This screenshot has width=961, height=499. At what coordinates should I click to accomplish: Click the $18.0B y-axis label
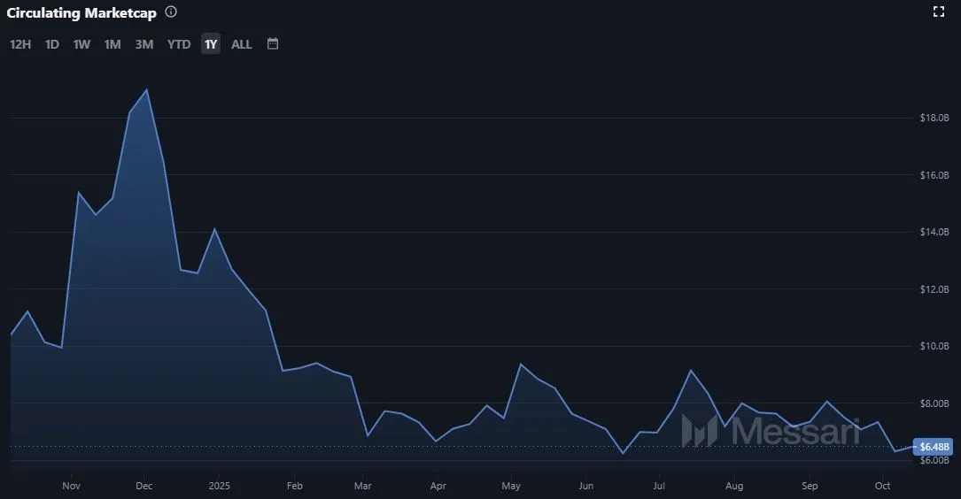click(934, 118)
